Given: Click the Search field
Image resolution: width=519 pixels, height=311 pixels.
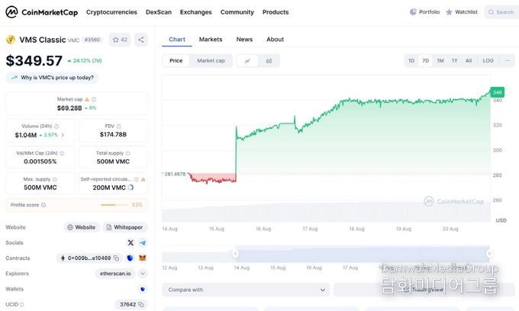Looking at the screenshot, I should pyautogui.click(x=501, y=12).
